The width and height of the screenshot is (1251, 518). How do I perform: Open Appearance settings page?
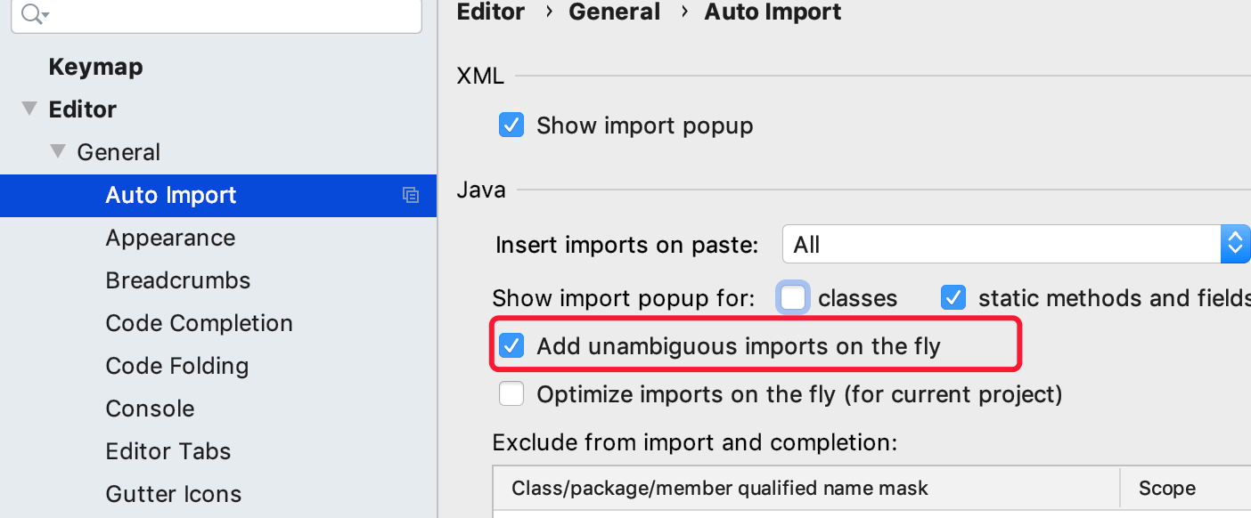170,238
